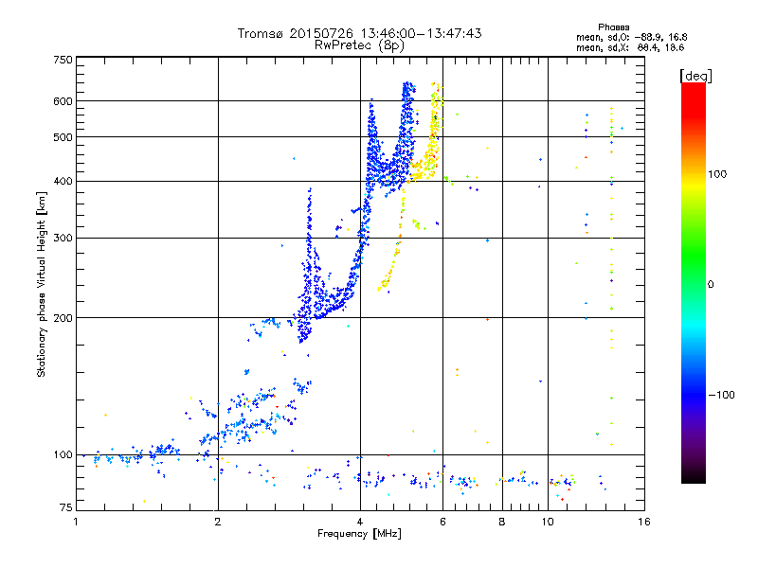Select the plot title 'Tromsø 20150726 13:46:00-13:47:43'
This screenshot has height=568, width=758.
pos(360,33)
